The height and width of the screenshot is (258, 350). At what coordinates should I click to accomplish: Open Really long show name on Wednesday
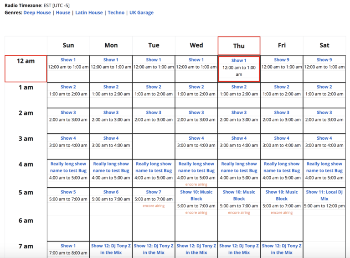click(x=196, y=167)
